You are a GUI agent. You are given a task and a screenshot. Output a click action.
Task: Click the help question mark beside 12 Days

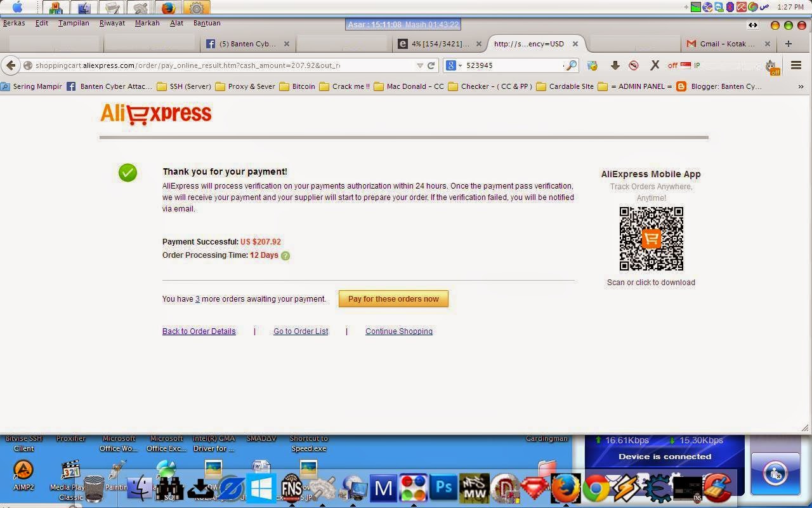tap(285, 256)
